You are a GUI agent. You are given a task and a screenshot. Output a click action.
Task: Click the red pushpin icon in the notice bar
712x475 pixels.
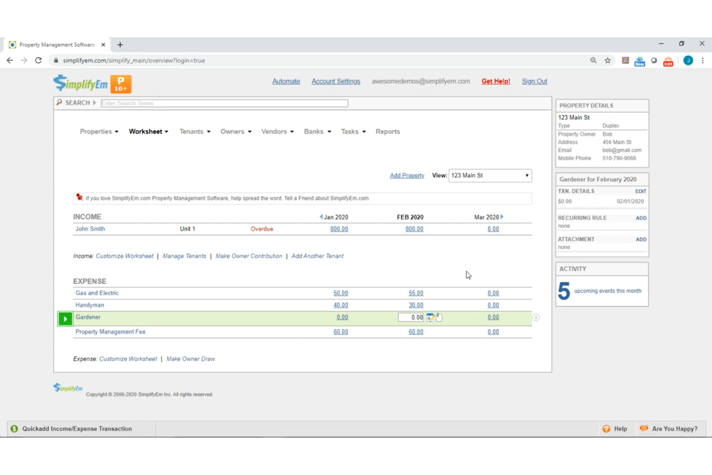tap(79, 197)
